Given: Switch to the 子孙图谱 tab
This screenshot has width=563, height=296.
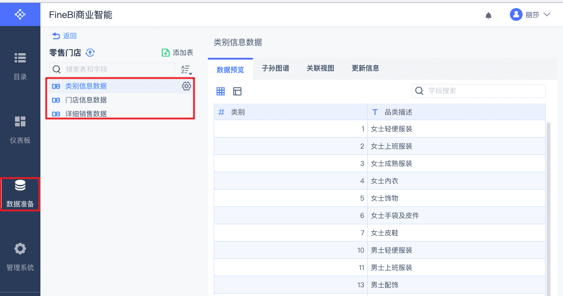Looking at the screenshot, I should (x=275, y=68).
